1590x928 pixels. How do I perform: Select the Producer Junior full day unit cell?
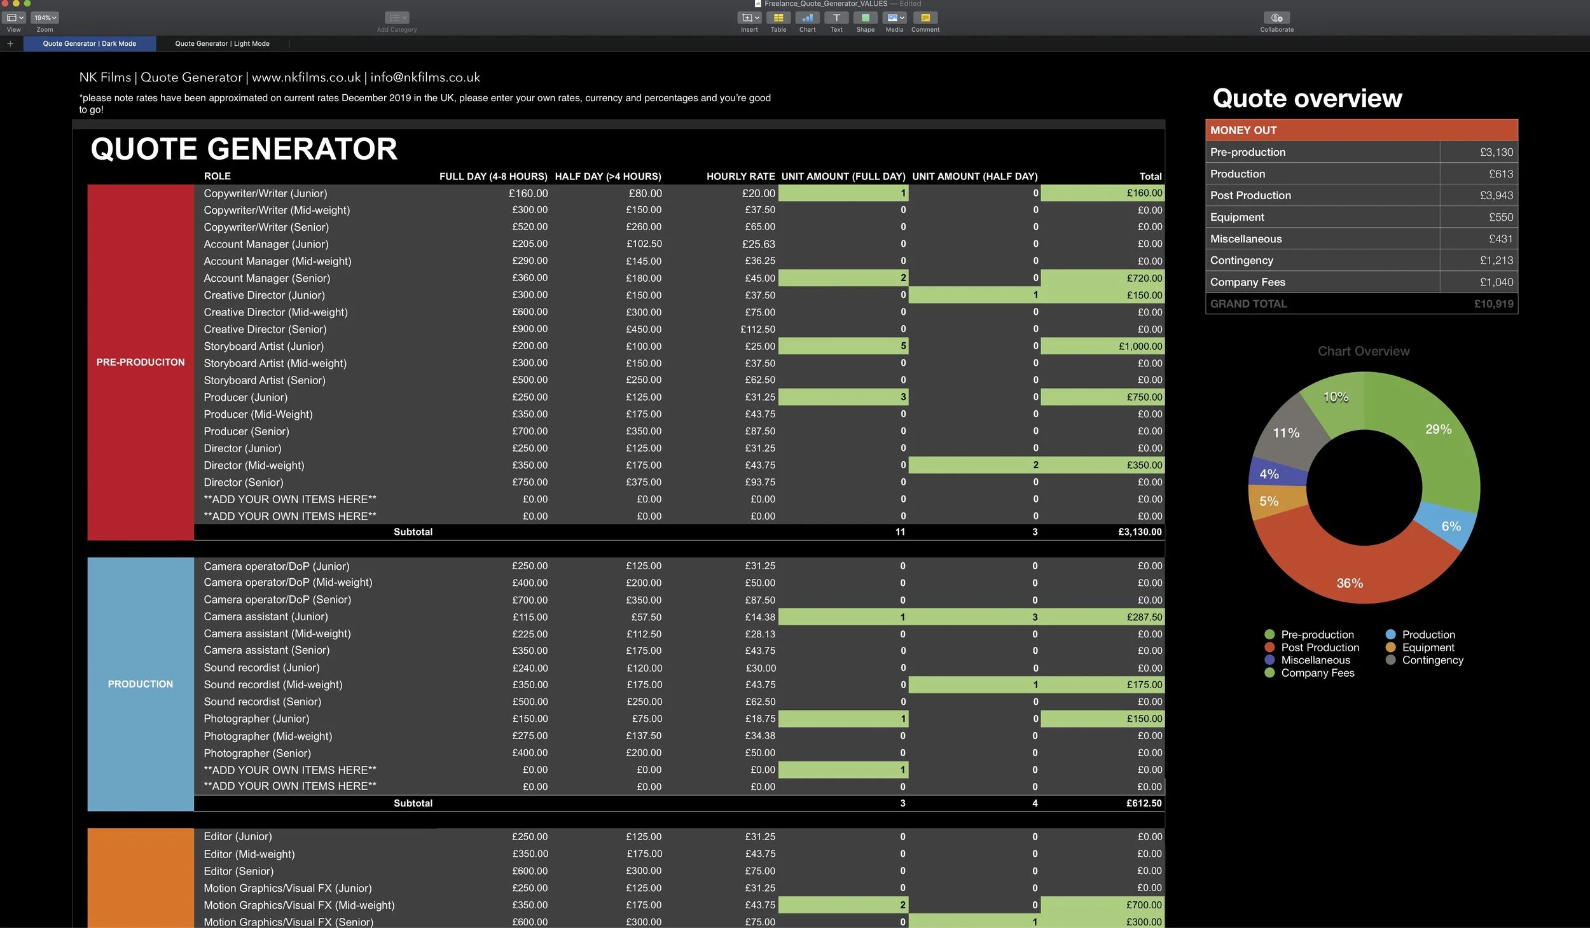coord(843,397)
